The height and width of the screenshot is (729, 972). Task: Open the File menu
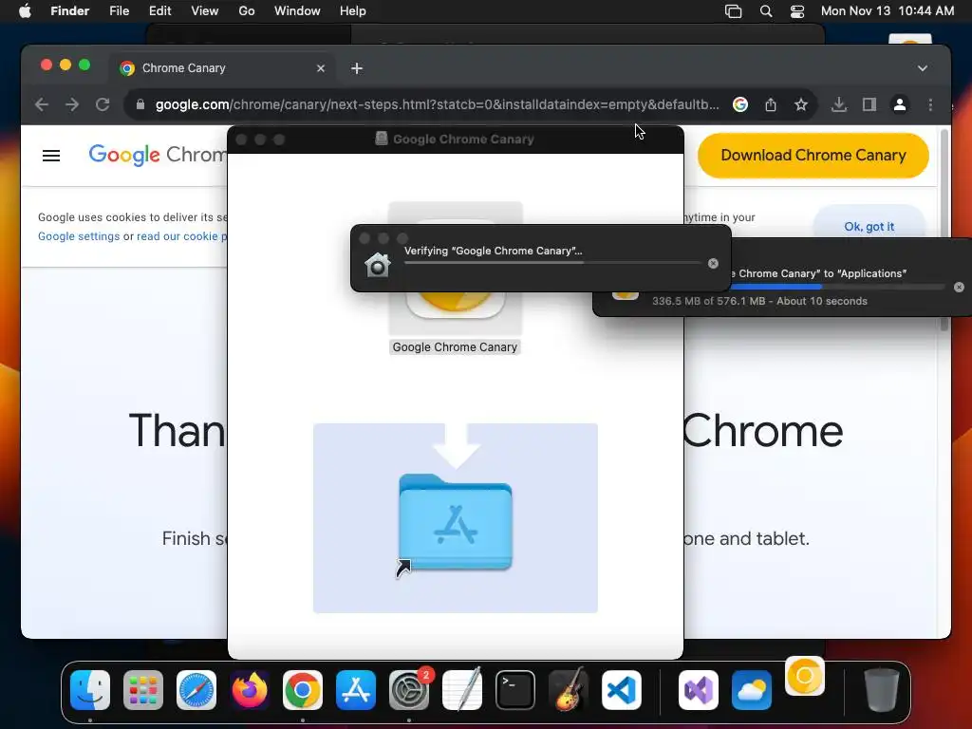pos(119,11)
